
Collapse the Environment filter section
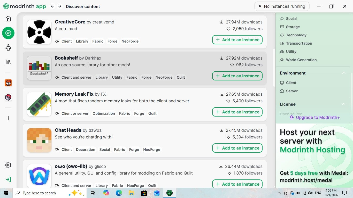click(x=344, y=73)
